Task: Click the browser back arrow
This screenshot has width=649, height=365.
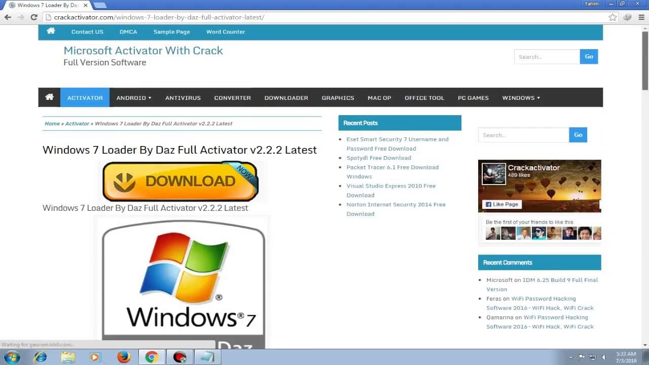Action: (x=8, y=17)
